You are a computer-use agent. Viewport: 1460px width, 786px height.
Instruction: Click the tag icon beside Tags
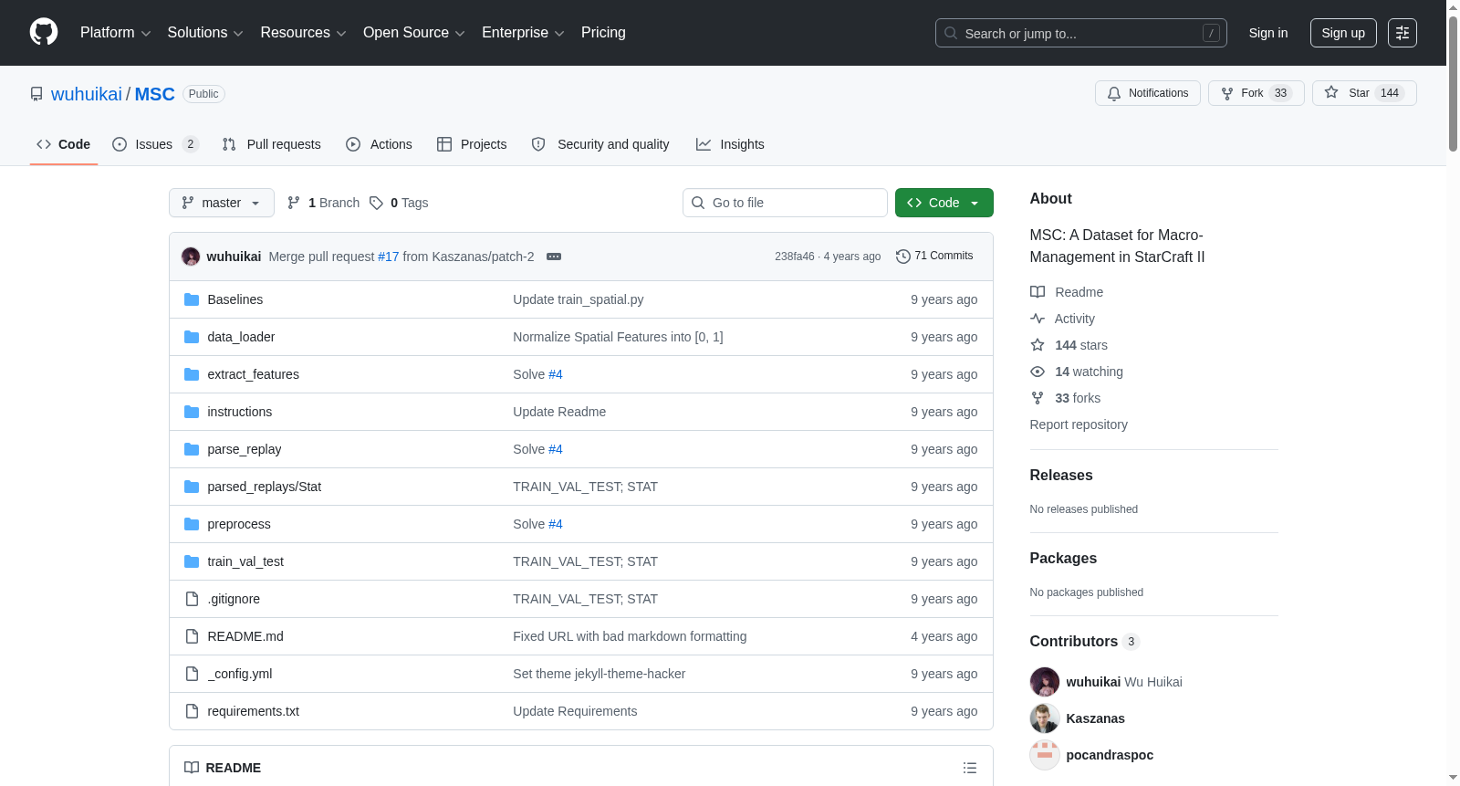click(x=376, y=203)
